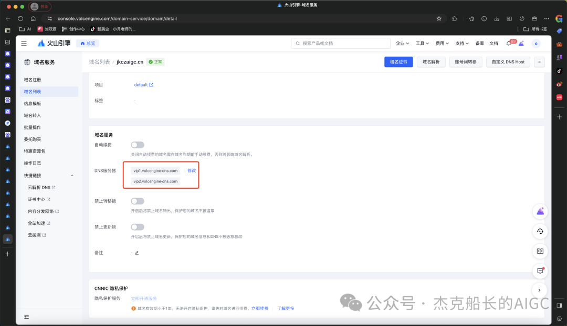Open the floating purple AI assistant button
This screenshot has width=567, height=326.
point(540,212)
